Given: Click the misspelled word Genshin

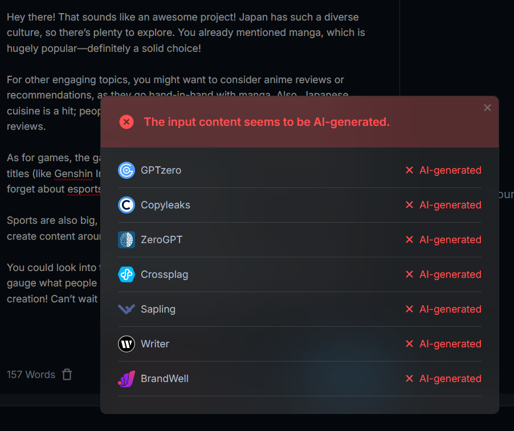Looking at the screenshot, I should [73, 174].
